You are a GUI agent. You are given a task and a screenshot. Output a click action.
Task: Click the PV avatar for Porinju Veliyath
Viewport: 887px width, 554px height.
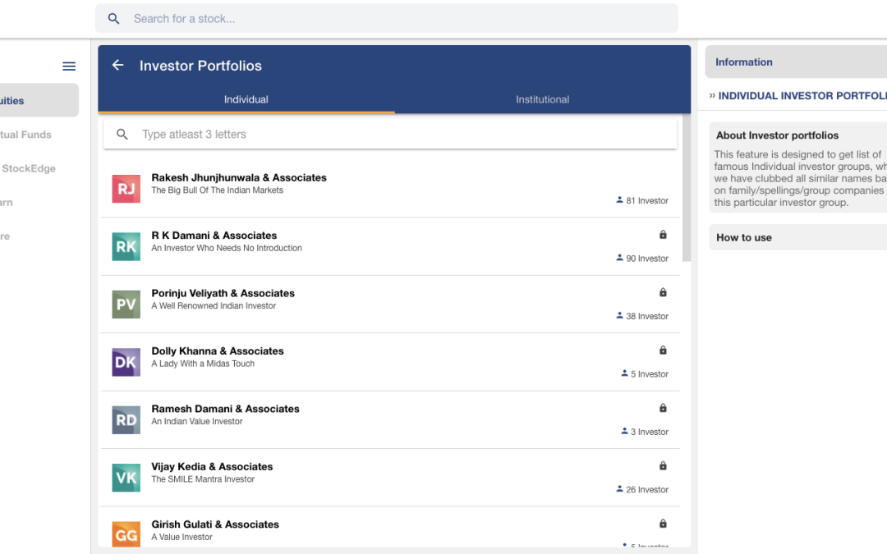126,304
